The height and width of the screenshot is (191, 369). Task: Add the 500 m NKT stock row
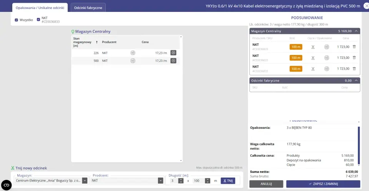tap(173, 61)
